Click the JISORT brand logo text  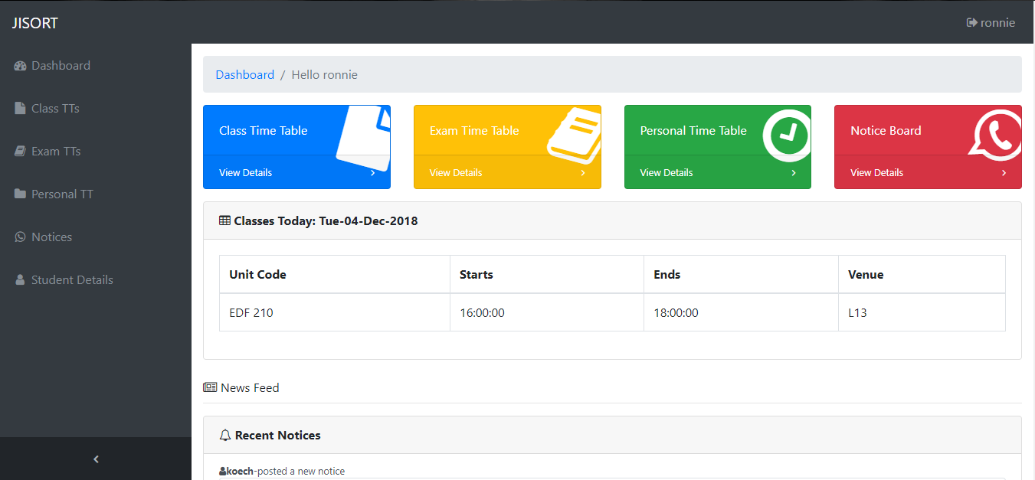click(35, 23)
